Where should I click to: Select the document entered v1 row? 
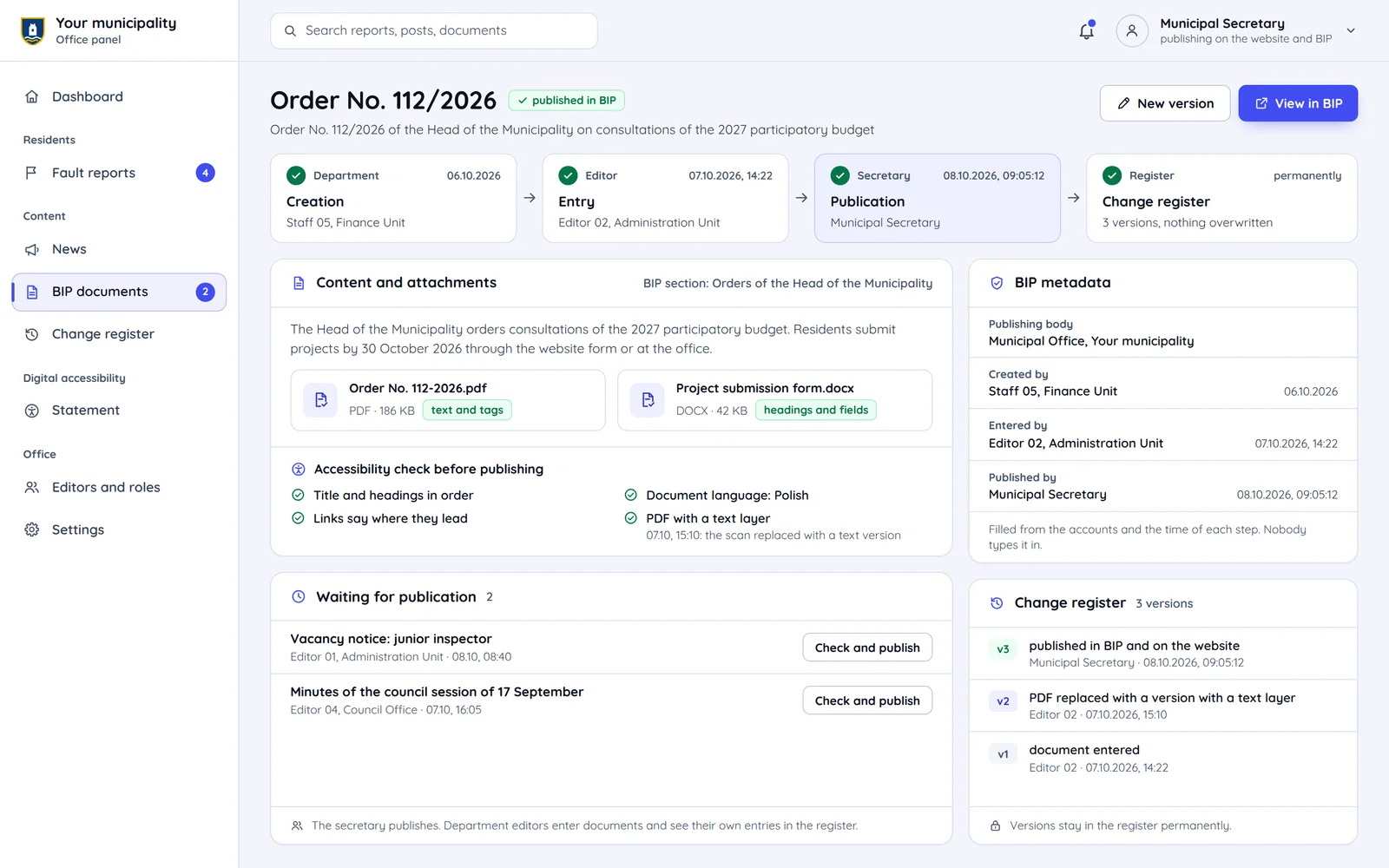[x=1163, y=758]
